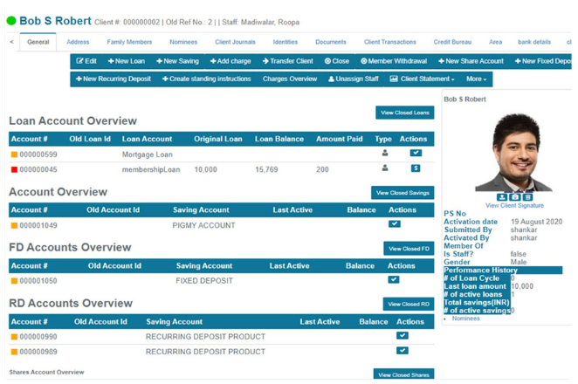Image resolution: width=578 pixels, height=384 pixels.
Task: Click the Close client button
Action: 337,61
